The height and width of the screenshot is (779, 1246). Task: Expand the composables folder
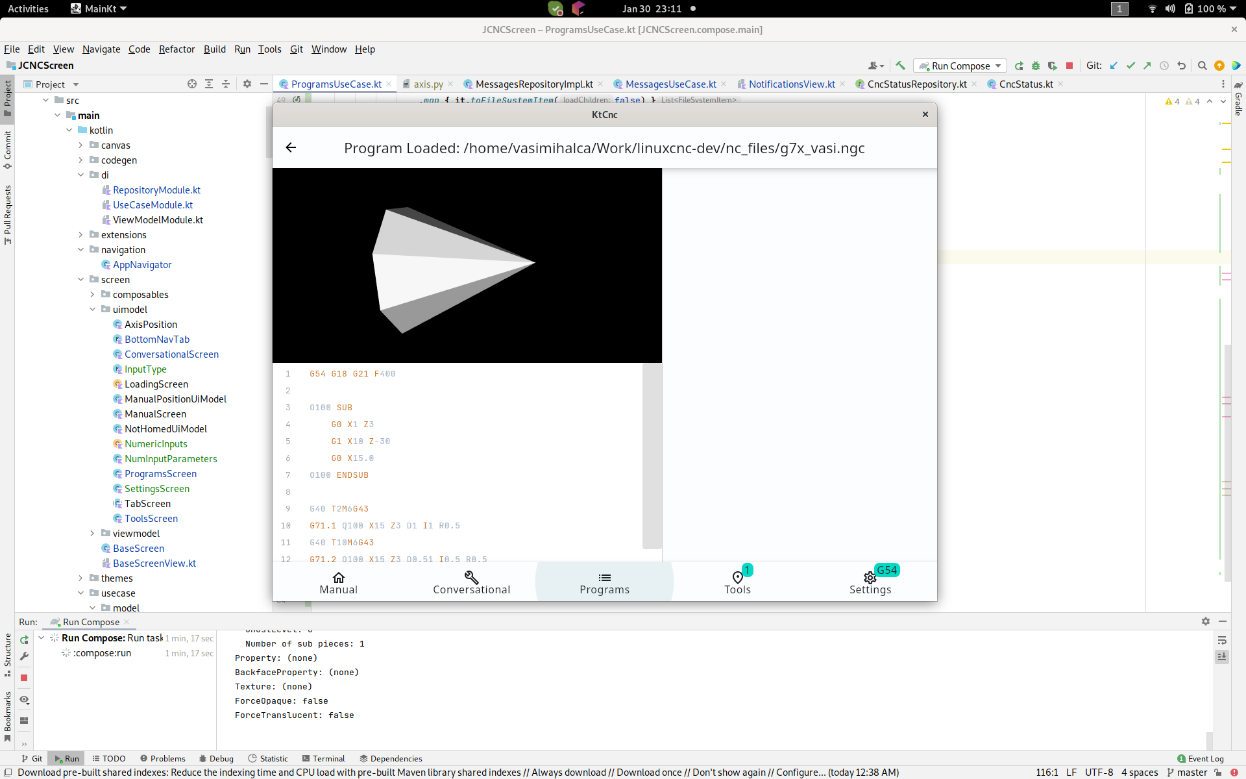pos(92,294)
